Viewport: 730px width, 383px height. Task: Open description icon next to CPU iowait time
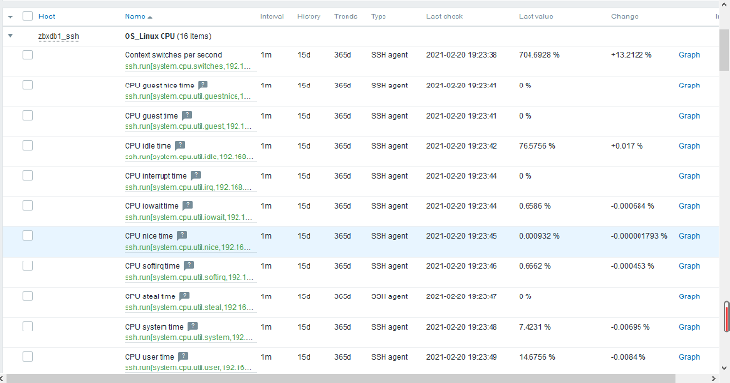[x=187, y=206]
